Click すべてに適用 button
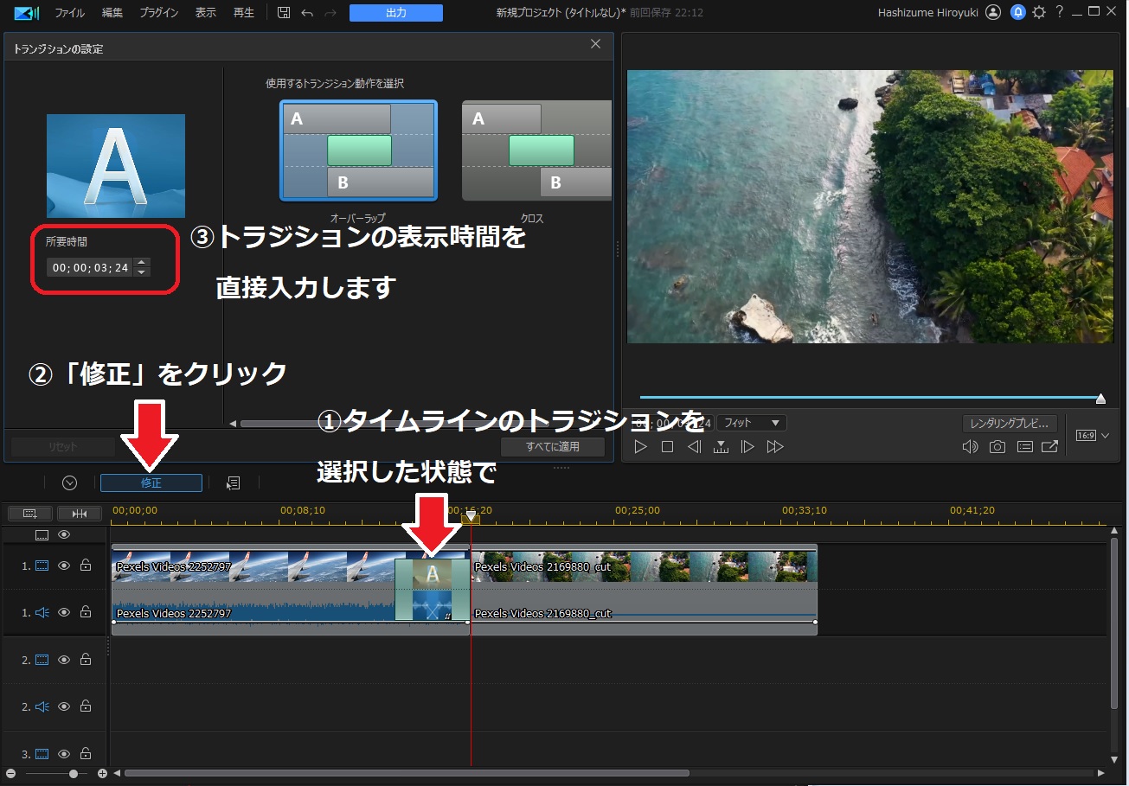The height and width of the screenshot is (786, 1129). (x=553, y=447)
